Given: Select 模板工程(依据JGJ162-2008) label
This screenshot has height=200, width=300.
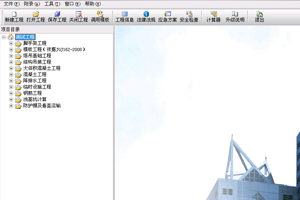Looking at the screenshot, I should pos(54,50).
